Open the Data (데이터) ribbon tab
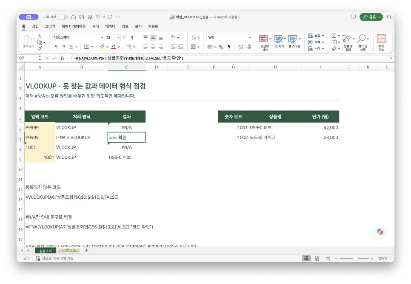411x284 pixels. (x=110, y=26)
